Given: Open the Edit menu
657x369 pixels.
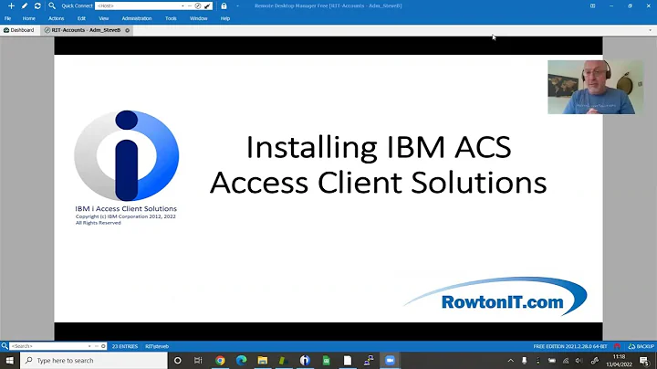Looking at the screenshot, I should (81, 18).
